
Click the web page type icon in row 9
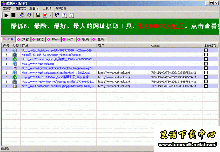coord(15,50)
